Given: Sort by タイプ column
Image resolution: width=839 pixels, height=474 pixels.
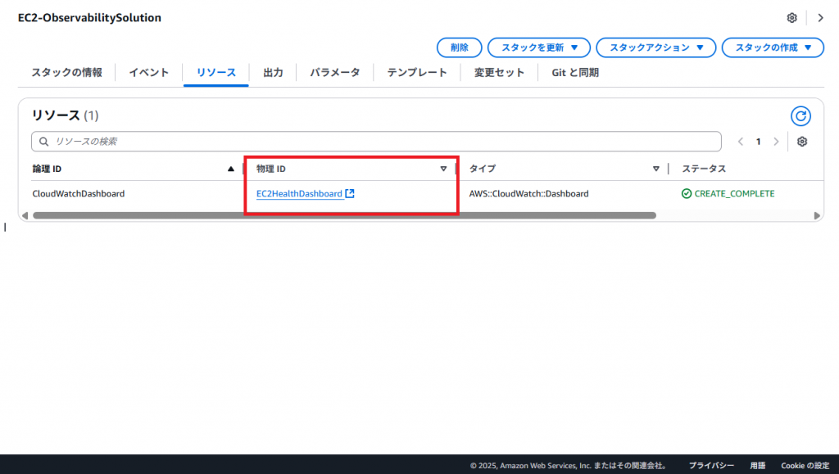Looking at the screenshot, I should pyautogui.click(x=655, y=169).
